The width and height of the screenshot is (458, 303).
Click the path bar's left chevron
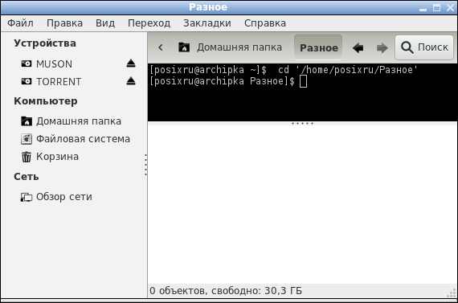(161, 47)
